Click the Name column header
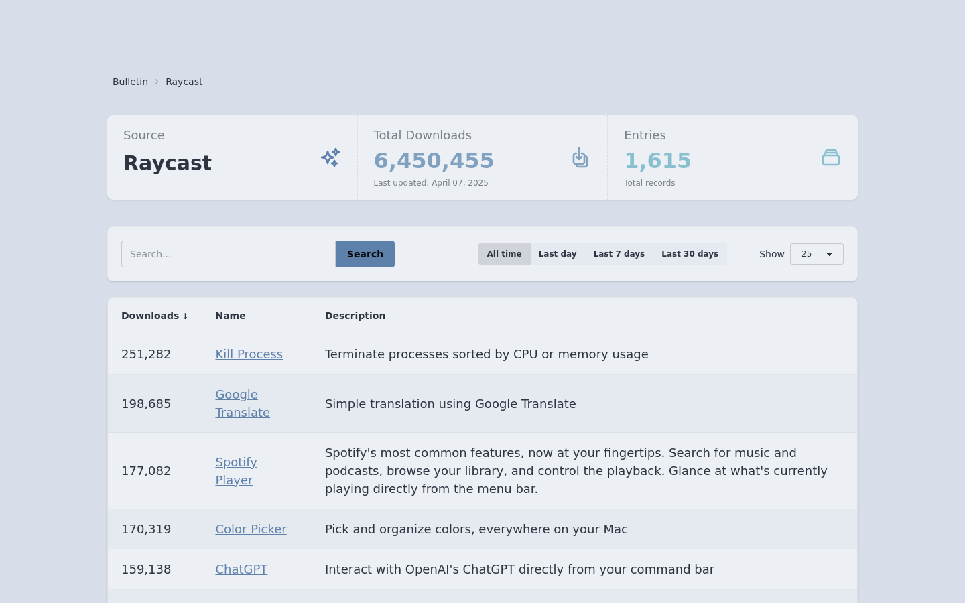This screenshot has width=965, height=603. click(x=231, y=316)
